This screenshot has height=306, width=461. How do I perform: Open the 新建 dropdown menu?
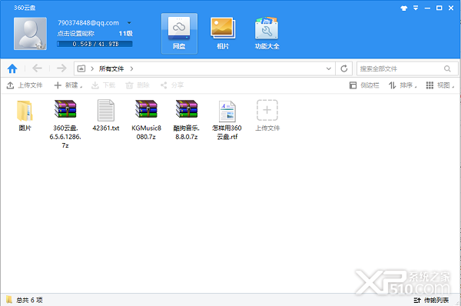[68, 85]
